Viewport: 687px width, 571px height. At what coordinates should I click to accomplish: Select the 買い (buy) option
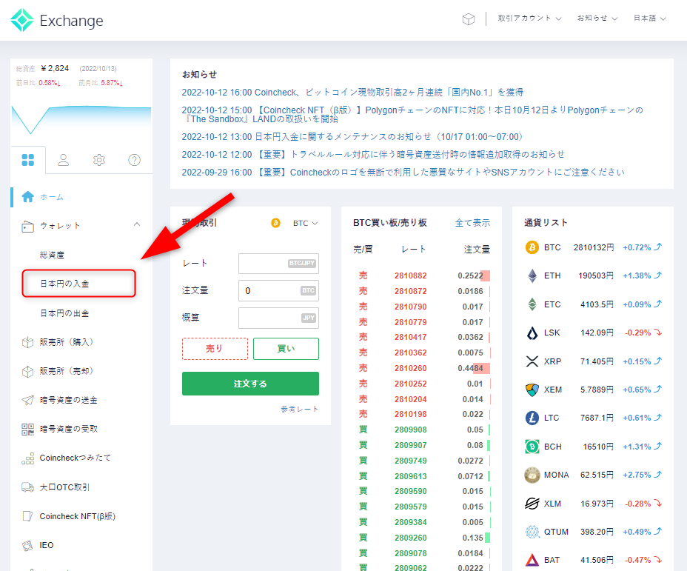coord(287,348)
